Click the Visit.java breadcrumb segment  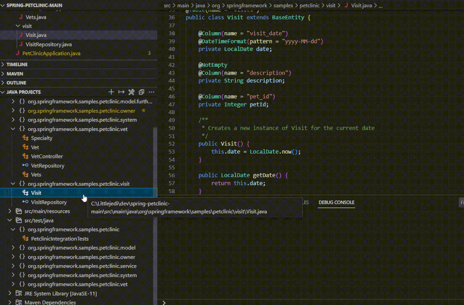[361, 6]
